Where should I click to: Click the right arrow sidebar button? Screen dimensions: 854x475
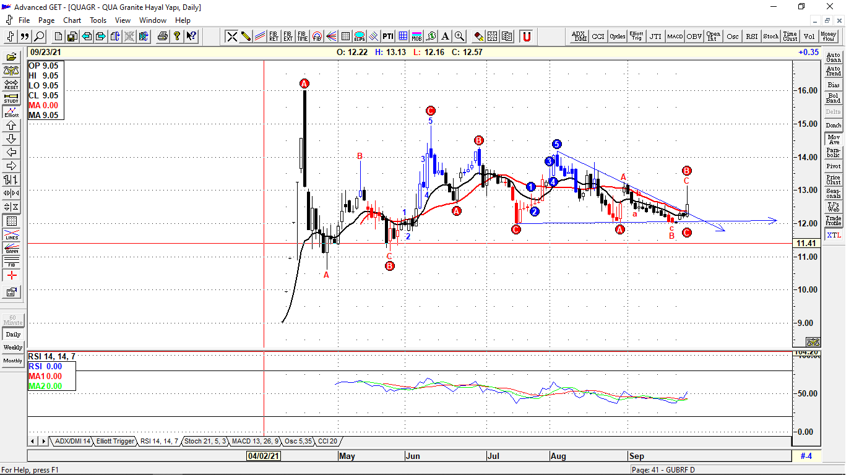pyautogui.click(x=11, y=166)
